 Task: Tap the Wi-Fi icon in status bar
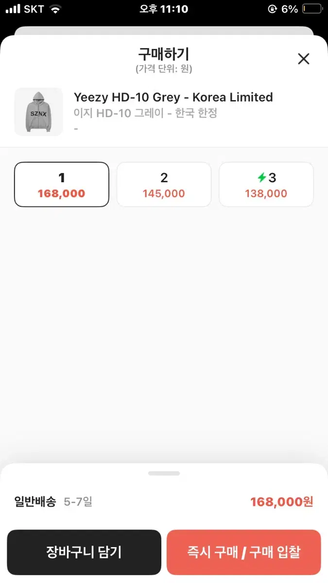pos(56,9)
